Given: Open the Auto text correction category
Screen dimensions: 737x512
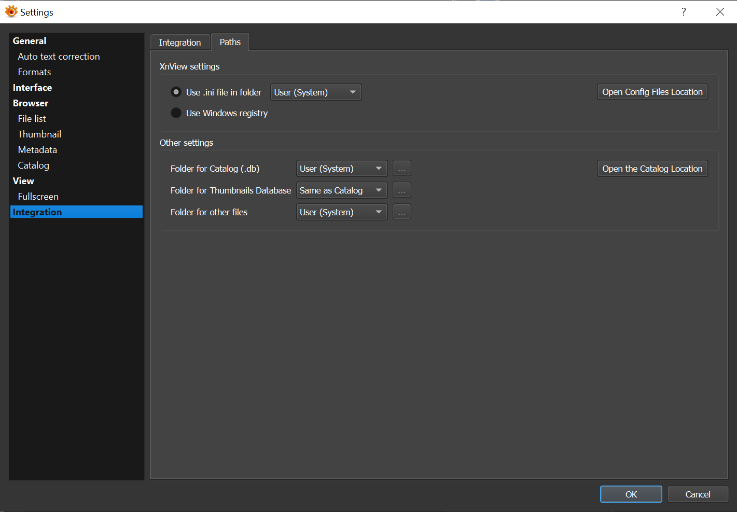Looking at the screenshot, I should 59,57.
